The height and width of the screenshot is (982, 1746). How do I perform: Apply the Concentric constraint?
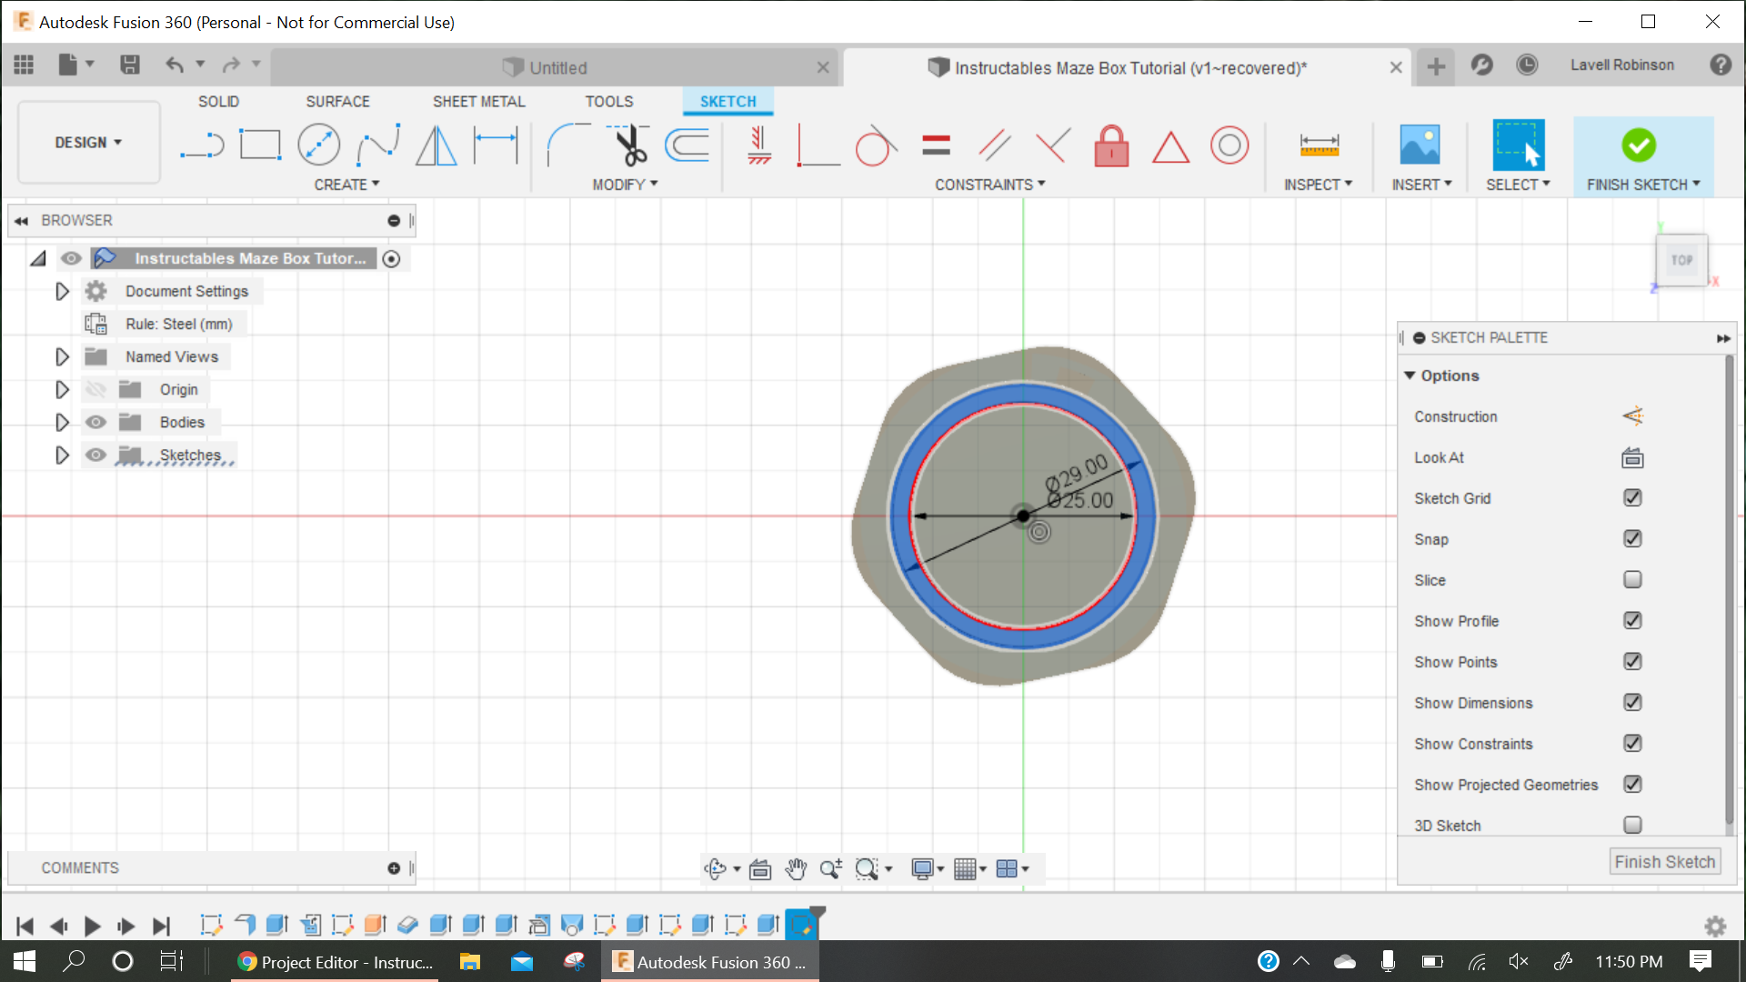coord(1229,145)
